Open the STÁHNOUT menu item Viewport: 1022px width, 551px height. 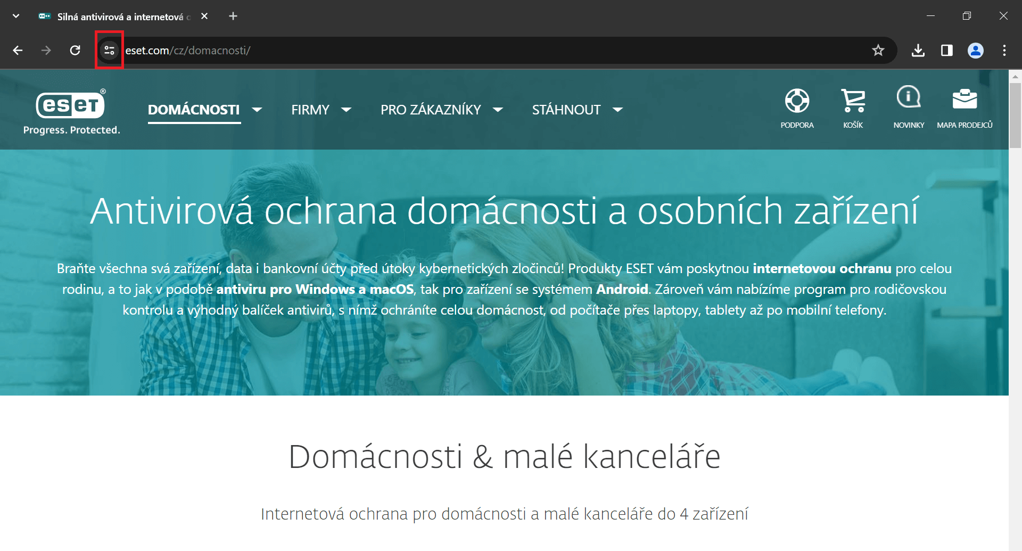(x=566, y=110)
